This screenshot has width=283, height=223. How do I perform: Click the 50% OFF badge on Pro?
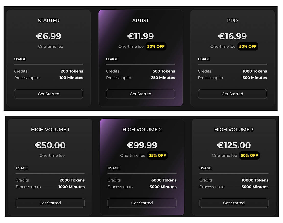[248, 46]
